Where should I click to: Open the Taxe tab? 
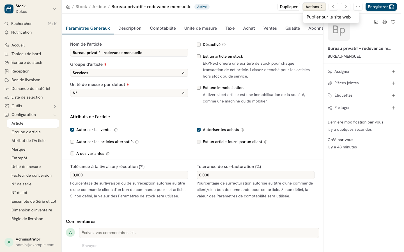click(x=230, y=28)
